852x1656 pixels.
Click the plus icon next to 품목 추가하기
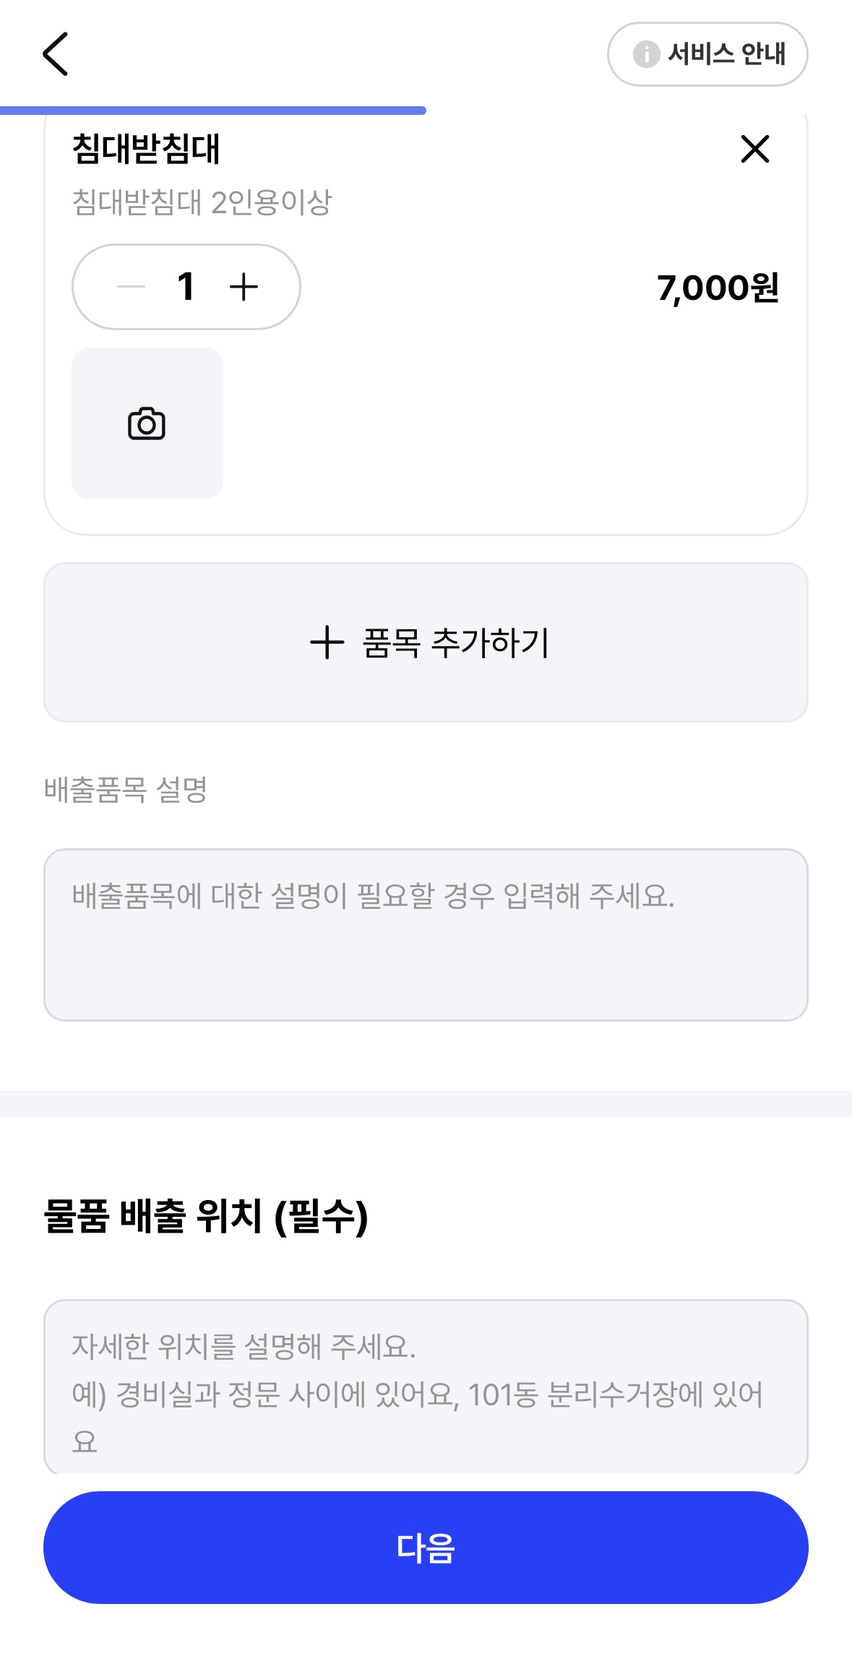pyautogui.click(x=327, y=642)
